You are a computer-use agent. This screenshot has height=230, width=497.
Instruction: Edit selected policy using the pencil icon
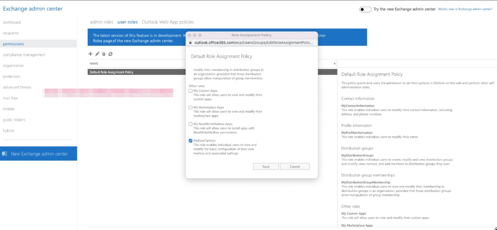click(97, 54)
